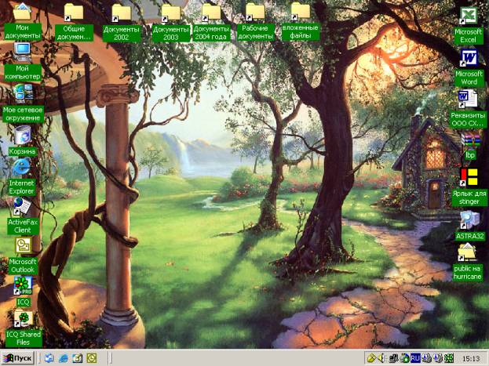
Task: Click the lbp label text
Action: [470, 155]
